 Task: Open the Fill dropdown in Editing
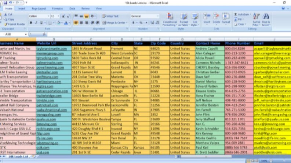[x=239, y=19]
